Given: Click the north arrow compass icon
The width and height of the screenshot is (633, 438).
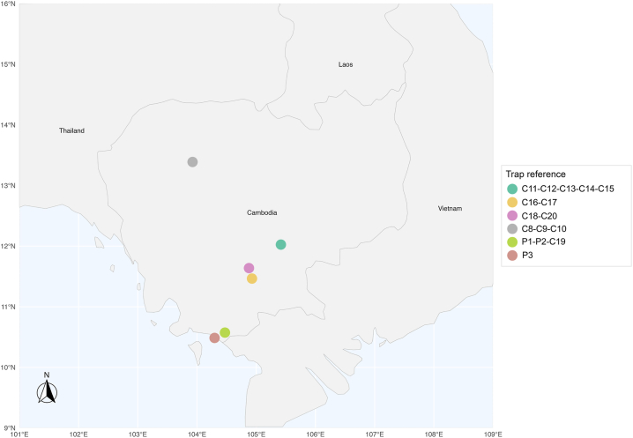Looking at the screenshot, I should tap(47, 388).
